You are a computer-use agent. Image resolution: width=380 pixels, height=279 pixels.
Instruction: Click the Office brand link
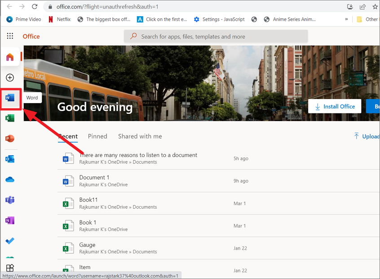tap(31, 36)
